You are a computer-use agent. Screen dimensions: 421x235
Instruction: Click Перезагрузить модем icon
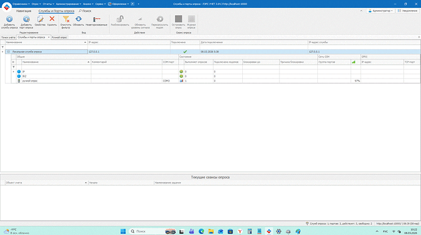tap(160, 19)
